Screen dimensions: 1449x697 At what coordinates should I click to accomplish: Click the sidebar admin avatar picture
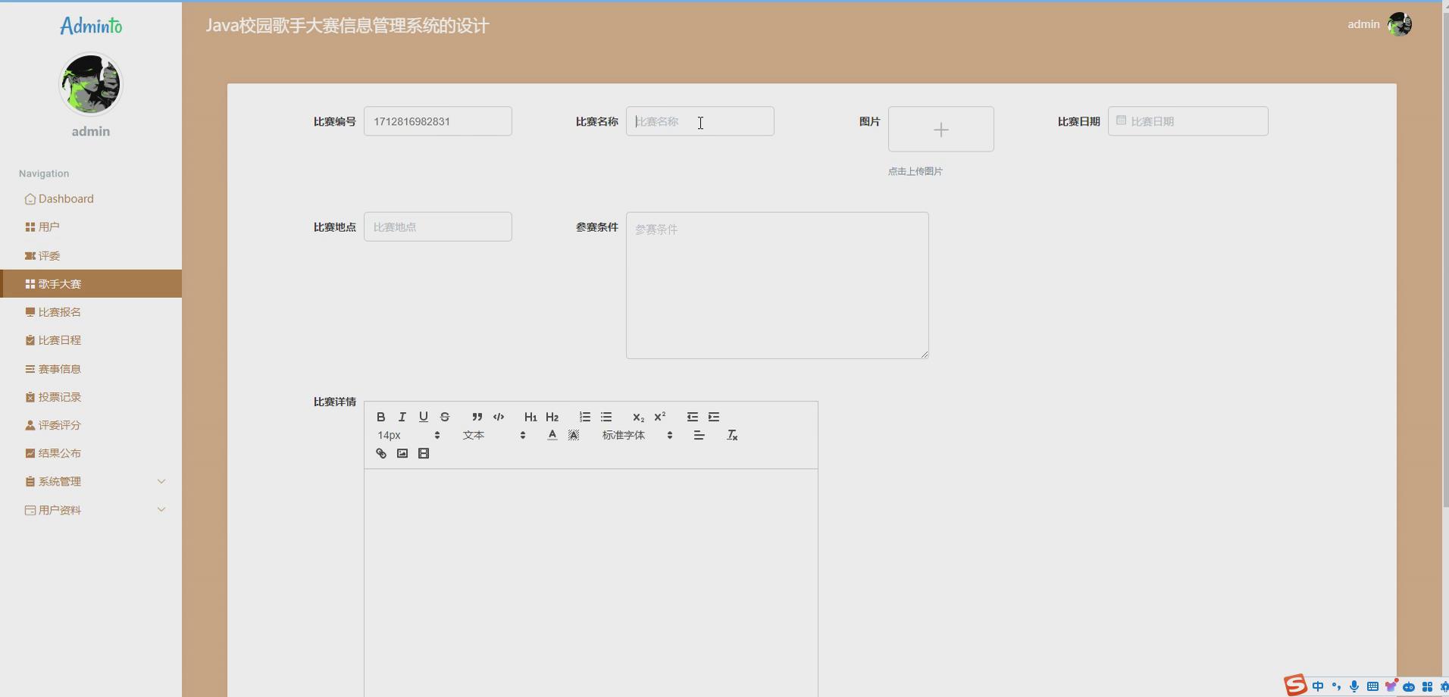(x=91, y=84)
